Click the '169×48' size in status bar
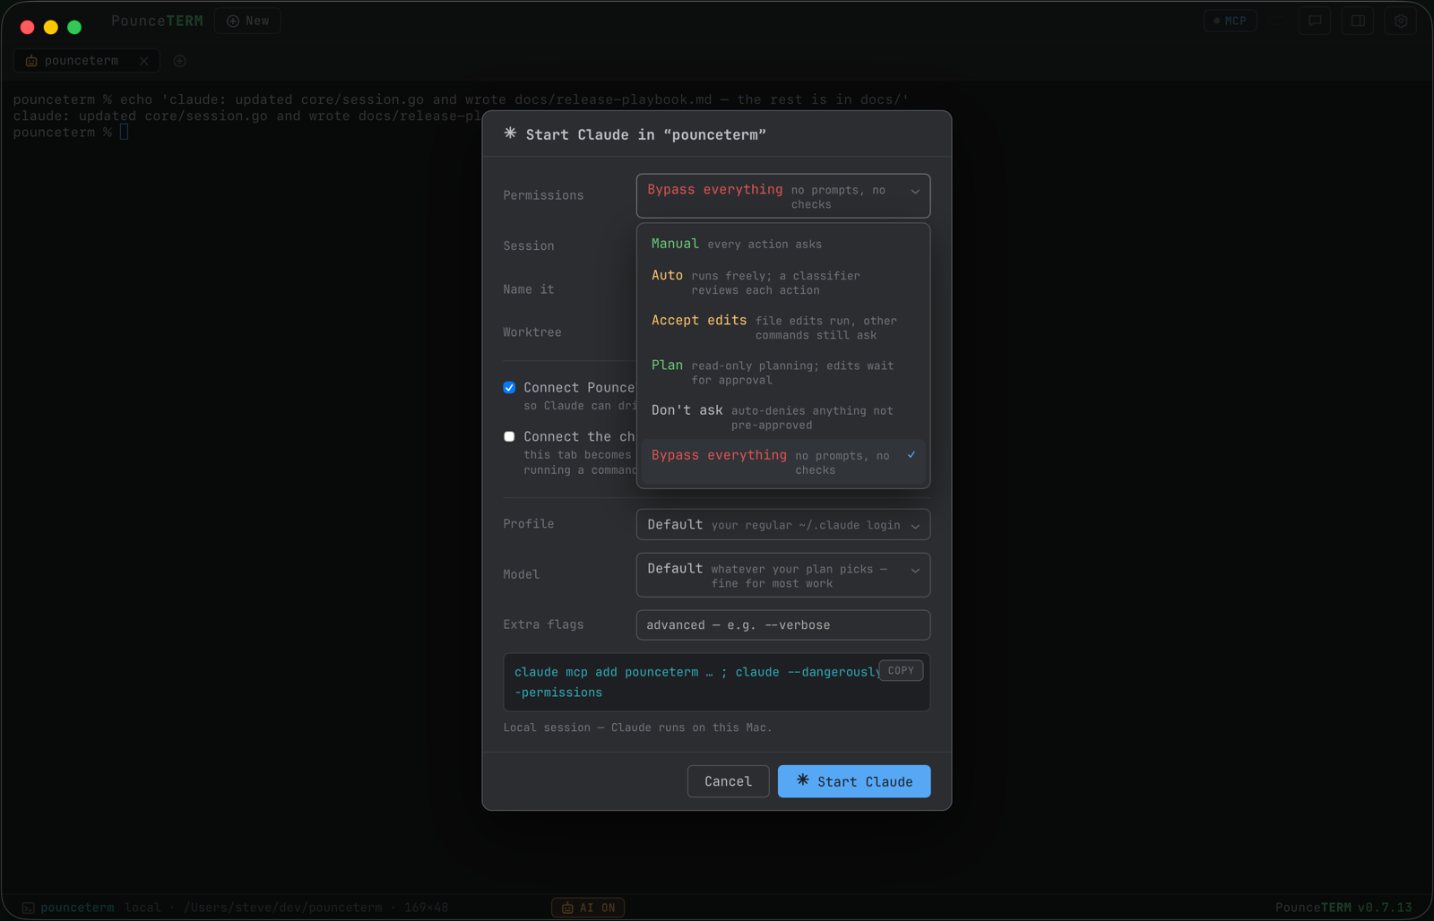Viewport: 1434px width, 921px height. tap(426, 908)
